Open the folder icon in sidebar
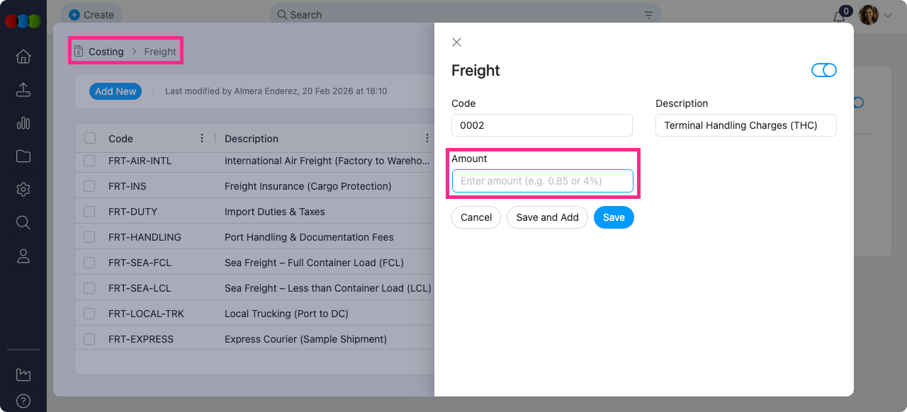907x412 pixels. [x=23, y=156]
